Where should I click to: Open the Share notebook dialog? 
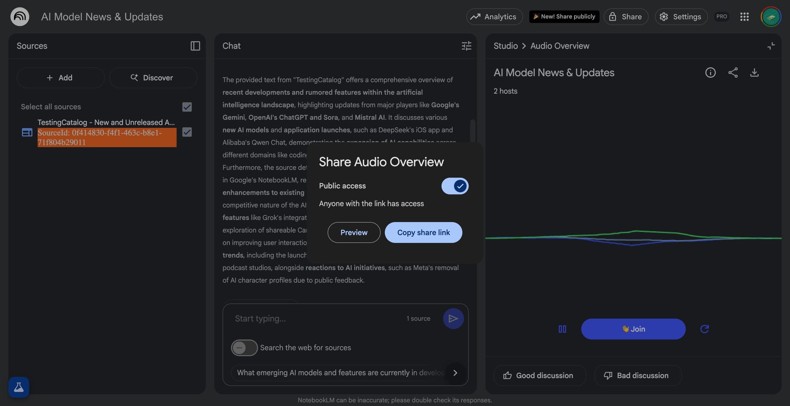point(626,17)
